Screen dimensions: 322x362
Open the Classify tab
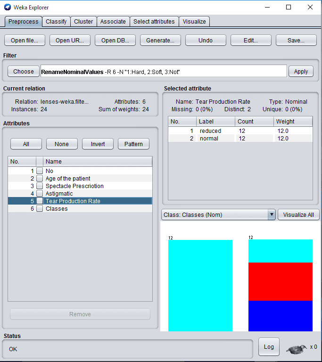point(56,22)
